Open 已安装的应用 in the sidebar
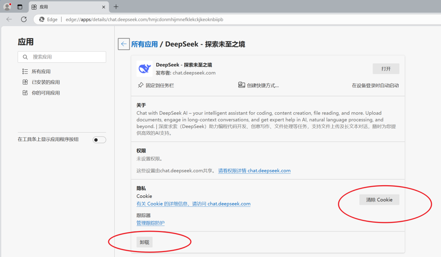 coord(46,82)
